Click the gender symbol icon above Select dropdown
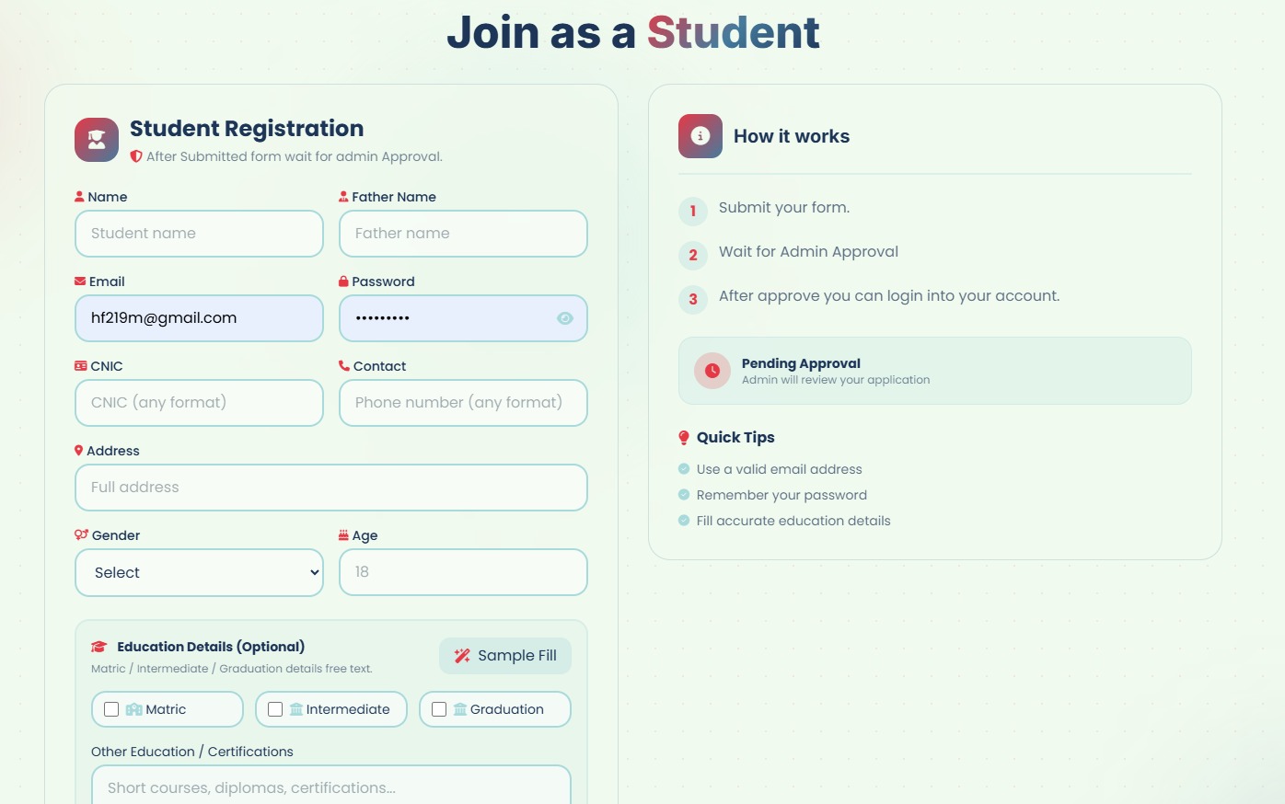The image size is (1285, 804). (79, 535)
